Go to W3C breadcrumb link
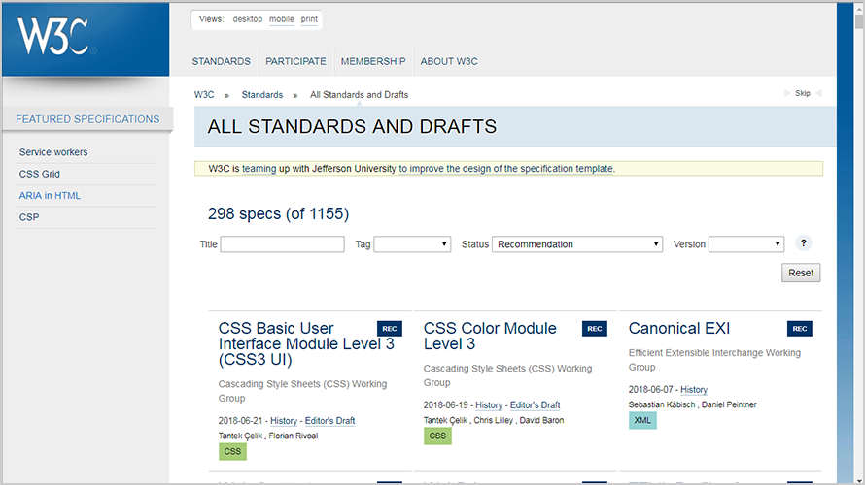This screenshot has width=865, height=485. pyautogui.click(x=204, y=95)
